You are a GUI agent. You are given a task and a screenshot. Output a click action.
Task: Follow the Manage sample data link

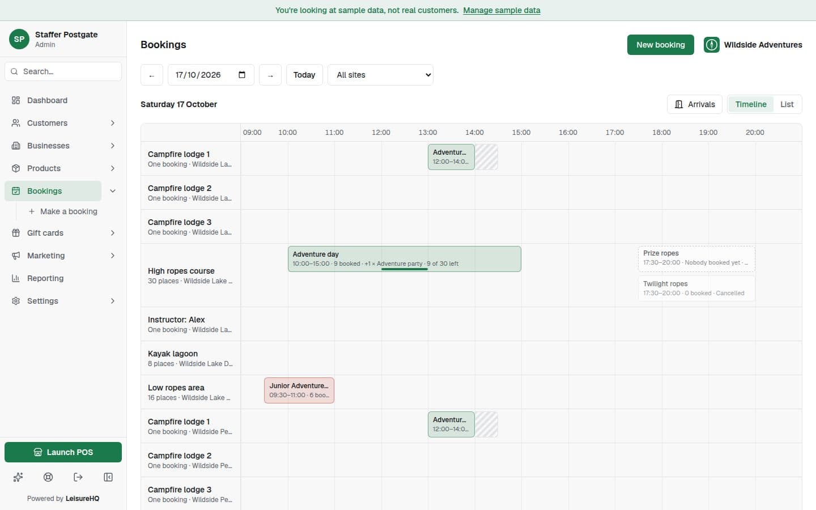[x=501, y=10]
